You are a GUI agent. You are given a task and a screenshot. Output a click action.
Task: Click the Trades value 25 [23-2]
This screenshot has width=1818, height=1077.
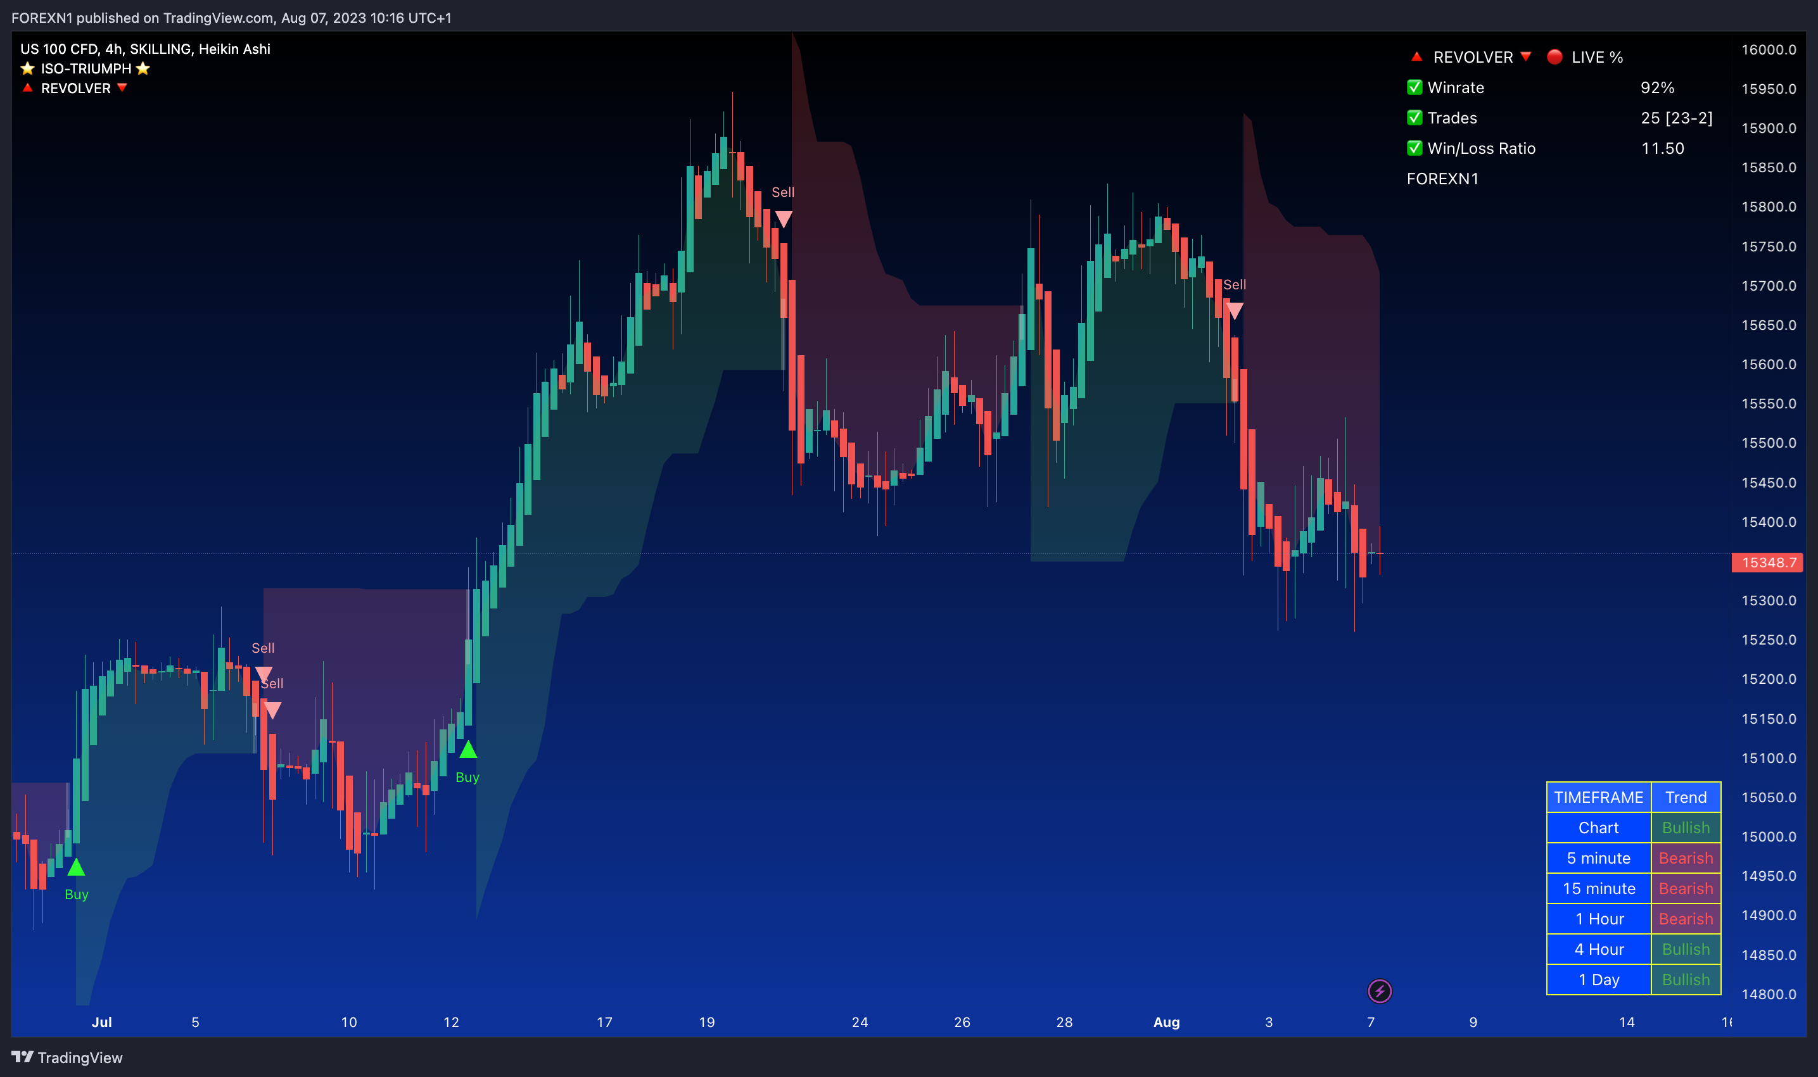(x=1676, y=118)
